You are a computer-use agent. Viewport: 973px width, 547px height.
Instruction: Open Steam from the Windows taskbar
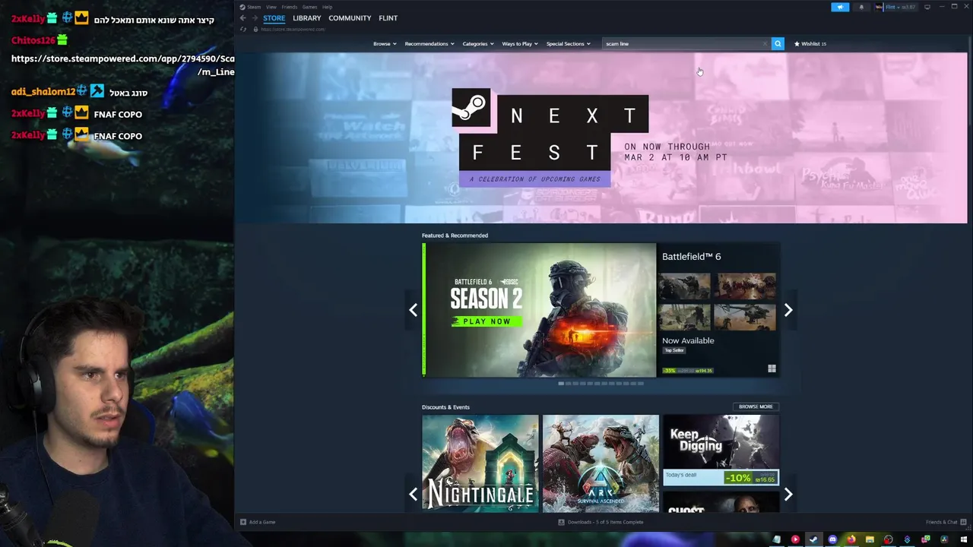[x=813, y=539]
